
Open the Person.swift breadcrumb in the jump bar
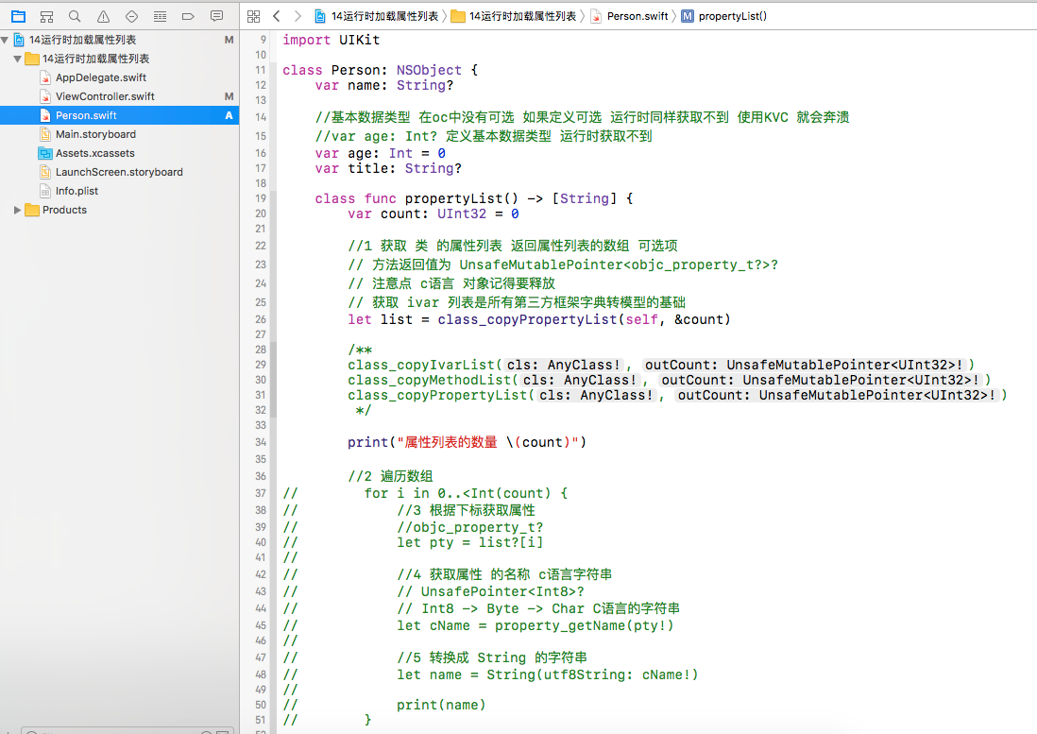[637, 17]
